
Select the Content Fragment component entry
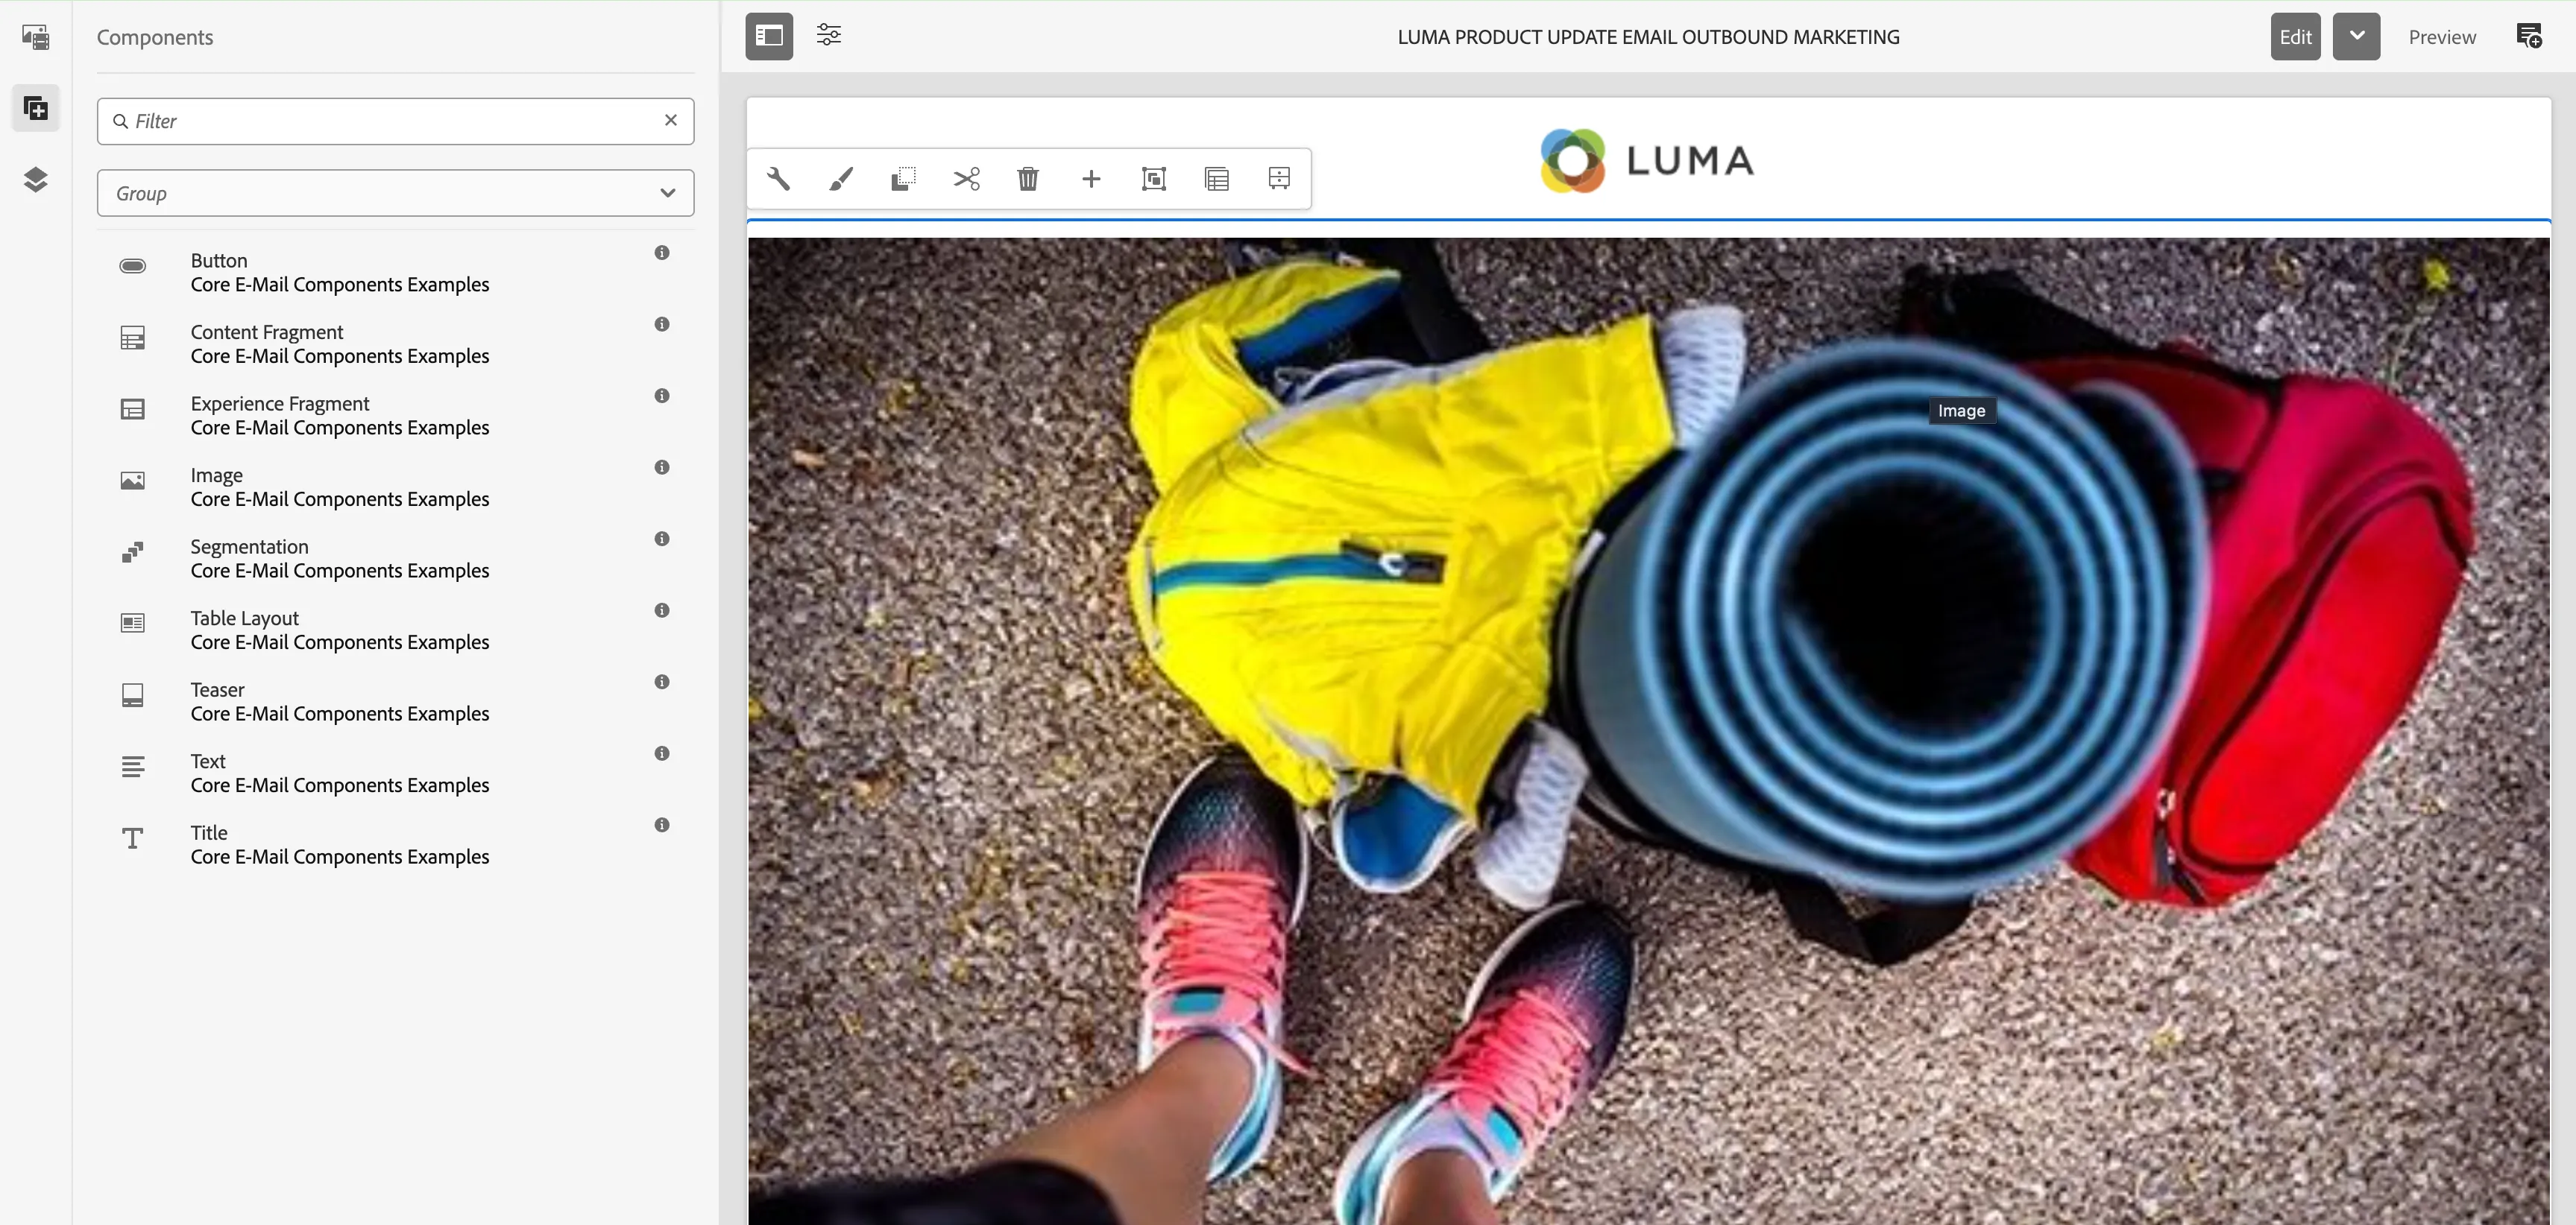(395, 344)
